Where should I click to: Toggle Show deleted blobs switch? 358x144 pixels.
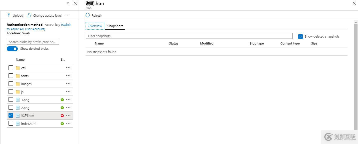pyautogui.click(x=12, y=49)
